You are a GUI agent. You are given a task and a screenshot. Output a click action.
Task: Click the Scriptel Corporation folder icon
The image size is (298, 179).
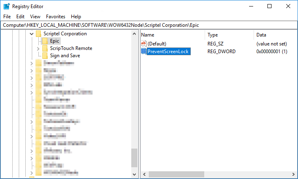click(x=39, y=34)
